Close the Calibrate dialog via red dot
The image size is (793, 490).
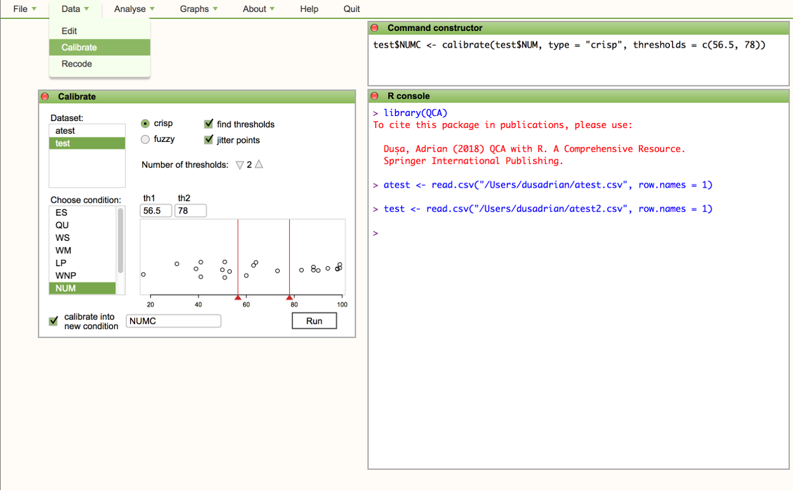coord(45,97)
